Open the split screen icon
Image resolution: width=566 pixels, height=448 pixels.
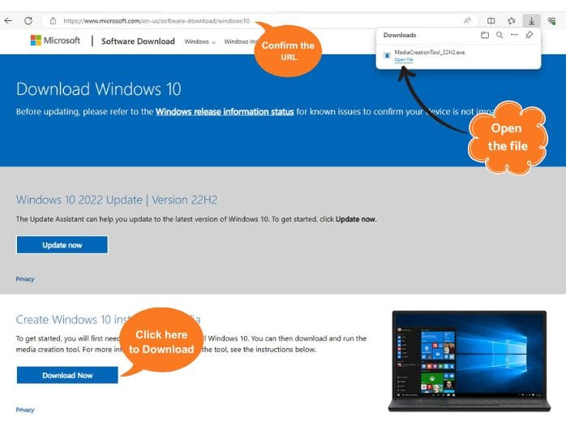point(491,21)
